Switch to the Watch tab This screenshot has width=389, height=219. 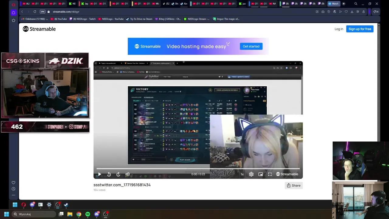coord(333,4)
